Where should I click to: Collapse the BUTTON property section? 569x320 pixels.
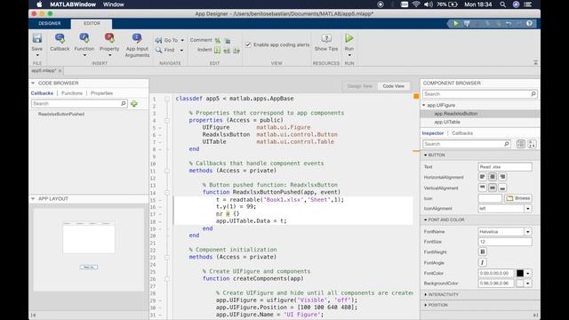426,155
